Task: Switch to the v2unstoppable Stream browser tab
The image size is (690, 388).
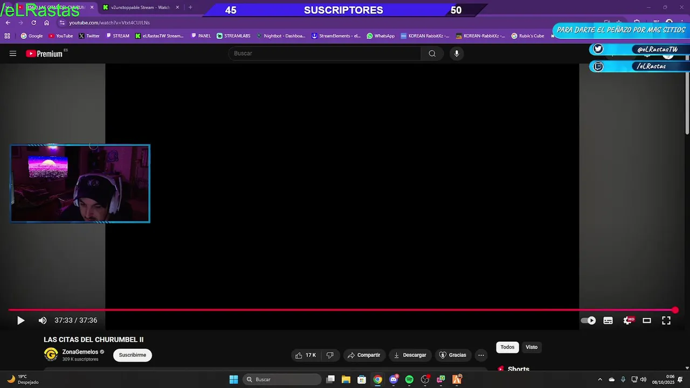Action: click(140, 8)
